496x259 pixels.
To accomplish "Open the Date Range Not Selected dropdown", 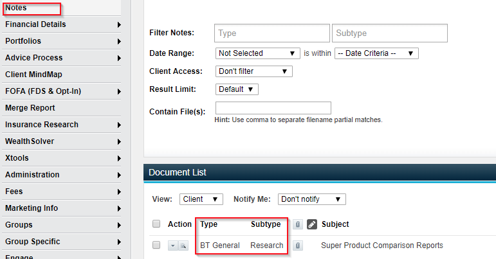I will pos(257,53).
